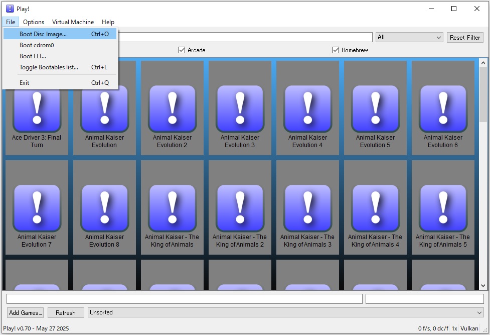Select Boot cdrom0 menu entry
490x335 pixels.
pos(60,45)
